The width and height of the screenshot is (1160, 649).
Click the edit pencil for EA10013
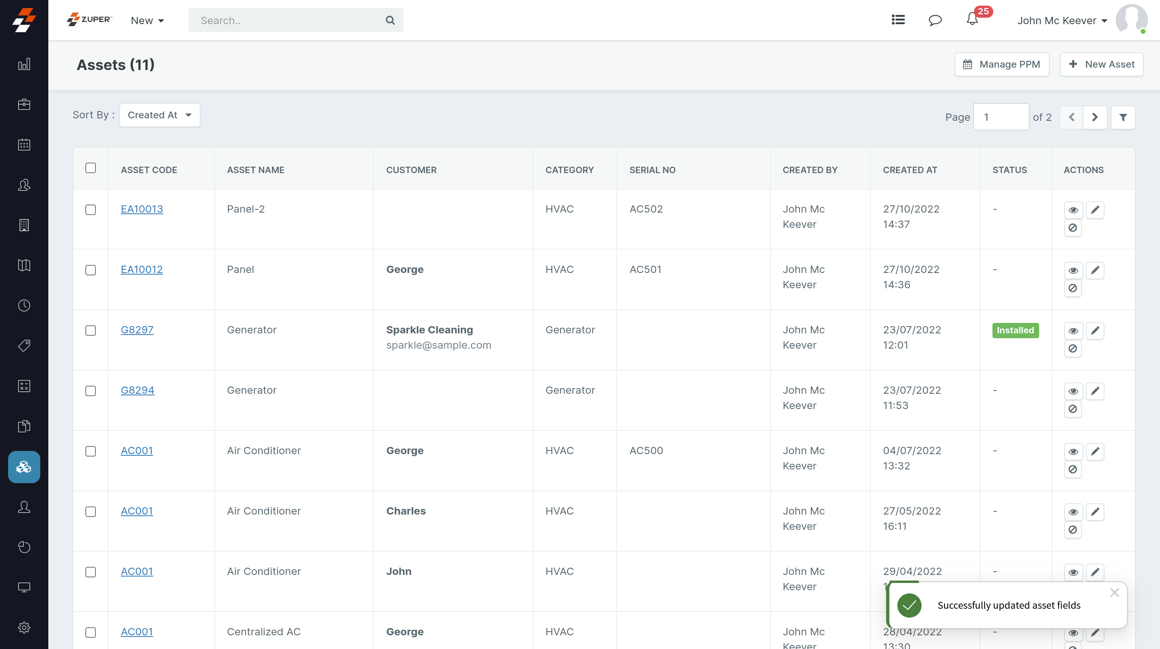tap(1095, 210)
